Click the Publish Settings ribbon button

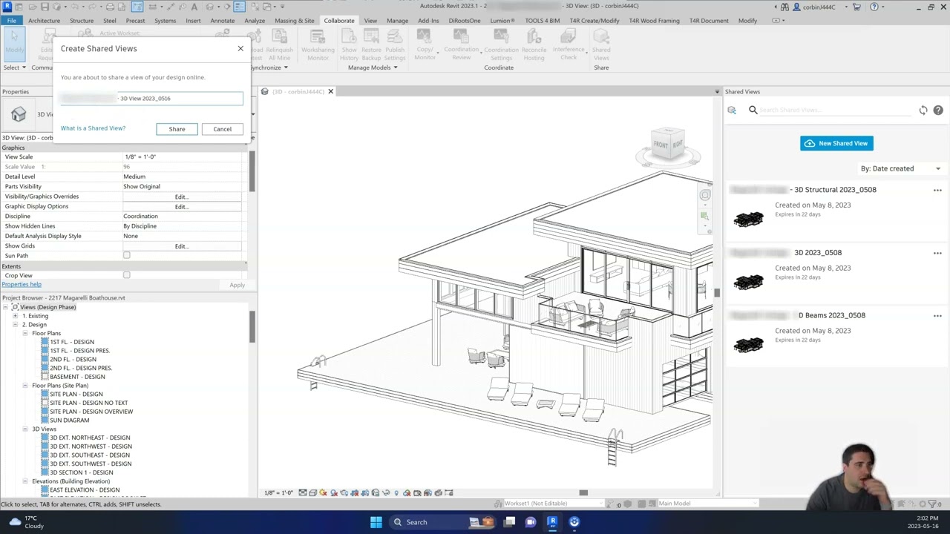pos(395,45)
